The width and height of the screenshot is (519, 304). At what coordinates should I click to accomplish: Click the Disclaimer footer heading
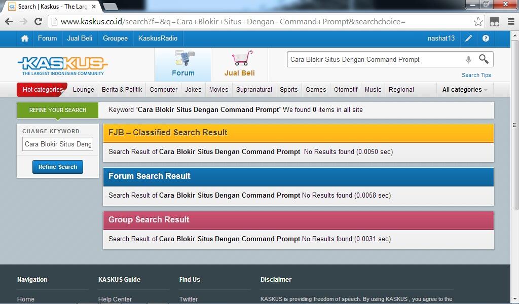(x=276, y=280)
